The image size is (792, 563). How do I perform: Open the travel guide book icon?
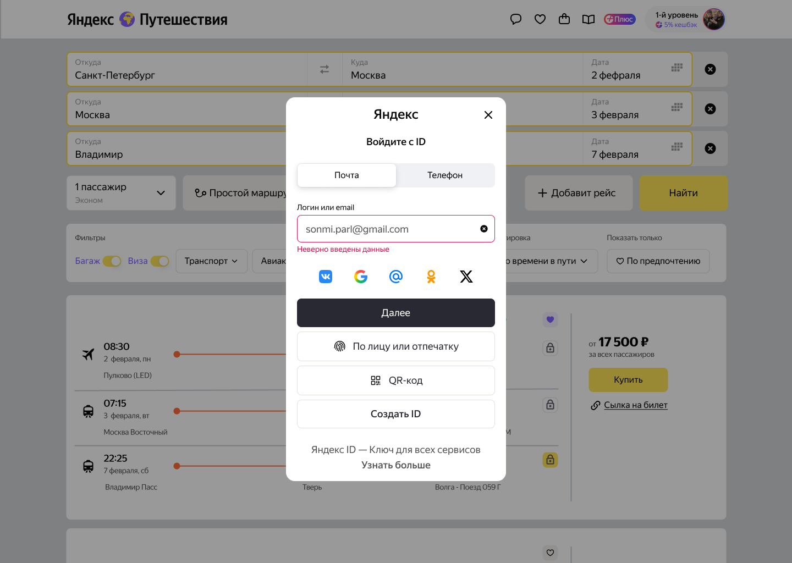(588, 20)
